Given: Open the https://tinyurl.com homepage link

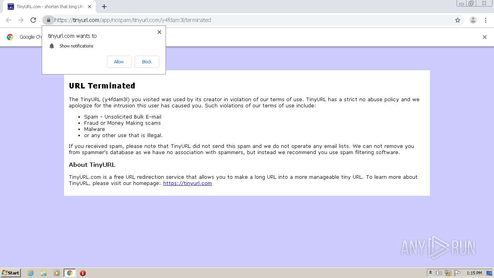Looking at the screenshot, I should click(x=188, y=183).
